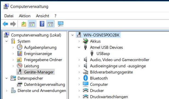Click the Dienste und Anwendungen icon
The image size is (169, 99).
pyautogui.click(x=13, y=90)
